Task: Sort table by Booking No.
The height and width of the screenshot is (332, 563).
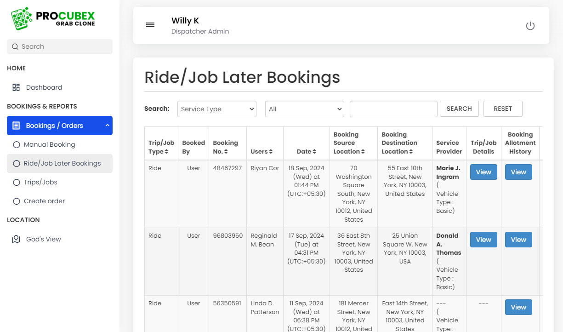Action: (x=225, y=147)
